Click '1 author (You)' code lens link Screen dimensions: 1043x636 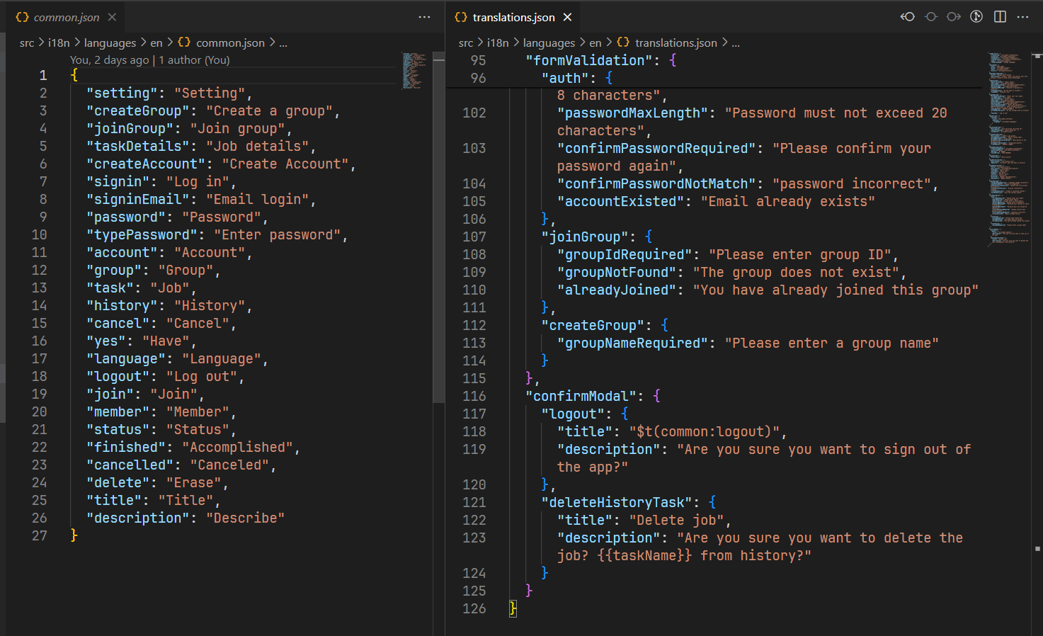point(194,60)
